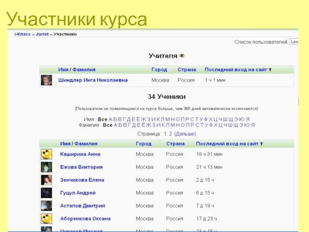309x232 pixels.
Task: Click Гуцул Андрей avatar photo
Action: (46, 193)
